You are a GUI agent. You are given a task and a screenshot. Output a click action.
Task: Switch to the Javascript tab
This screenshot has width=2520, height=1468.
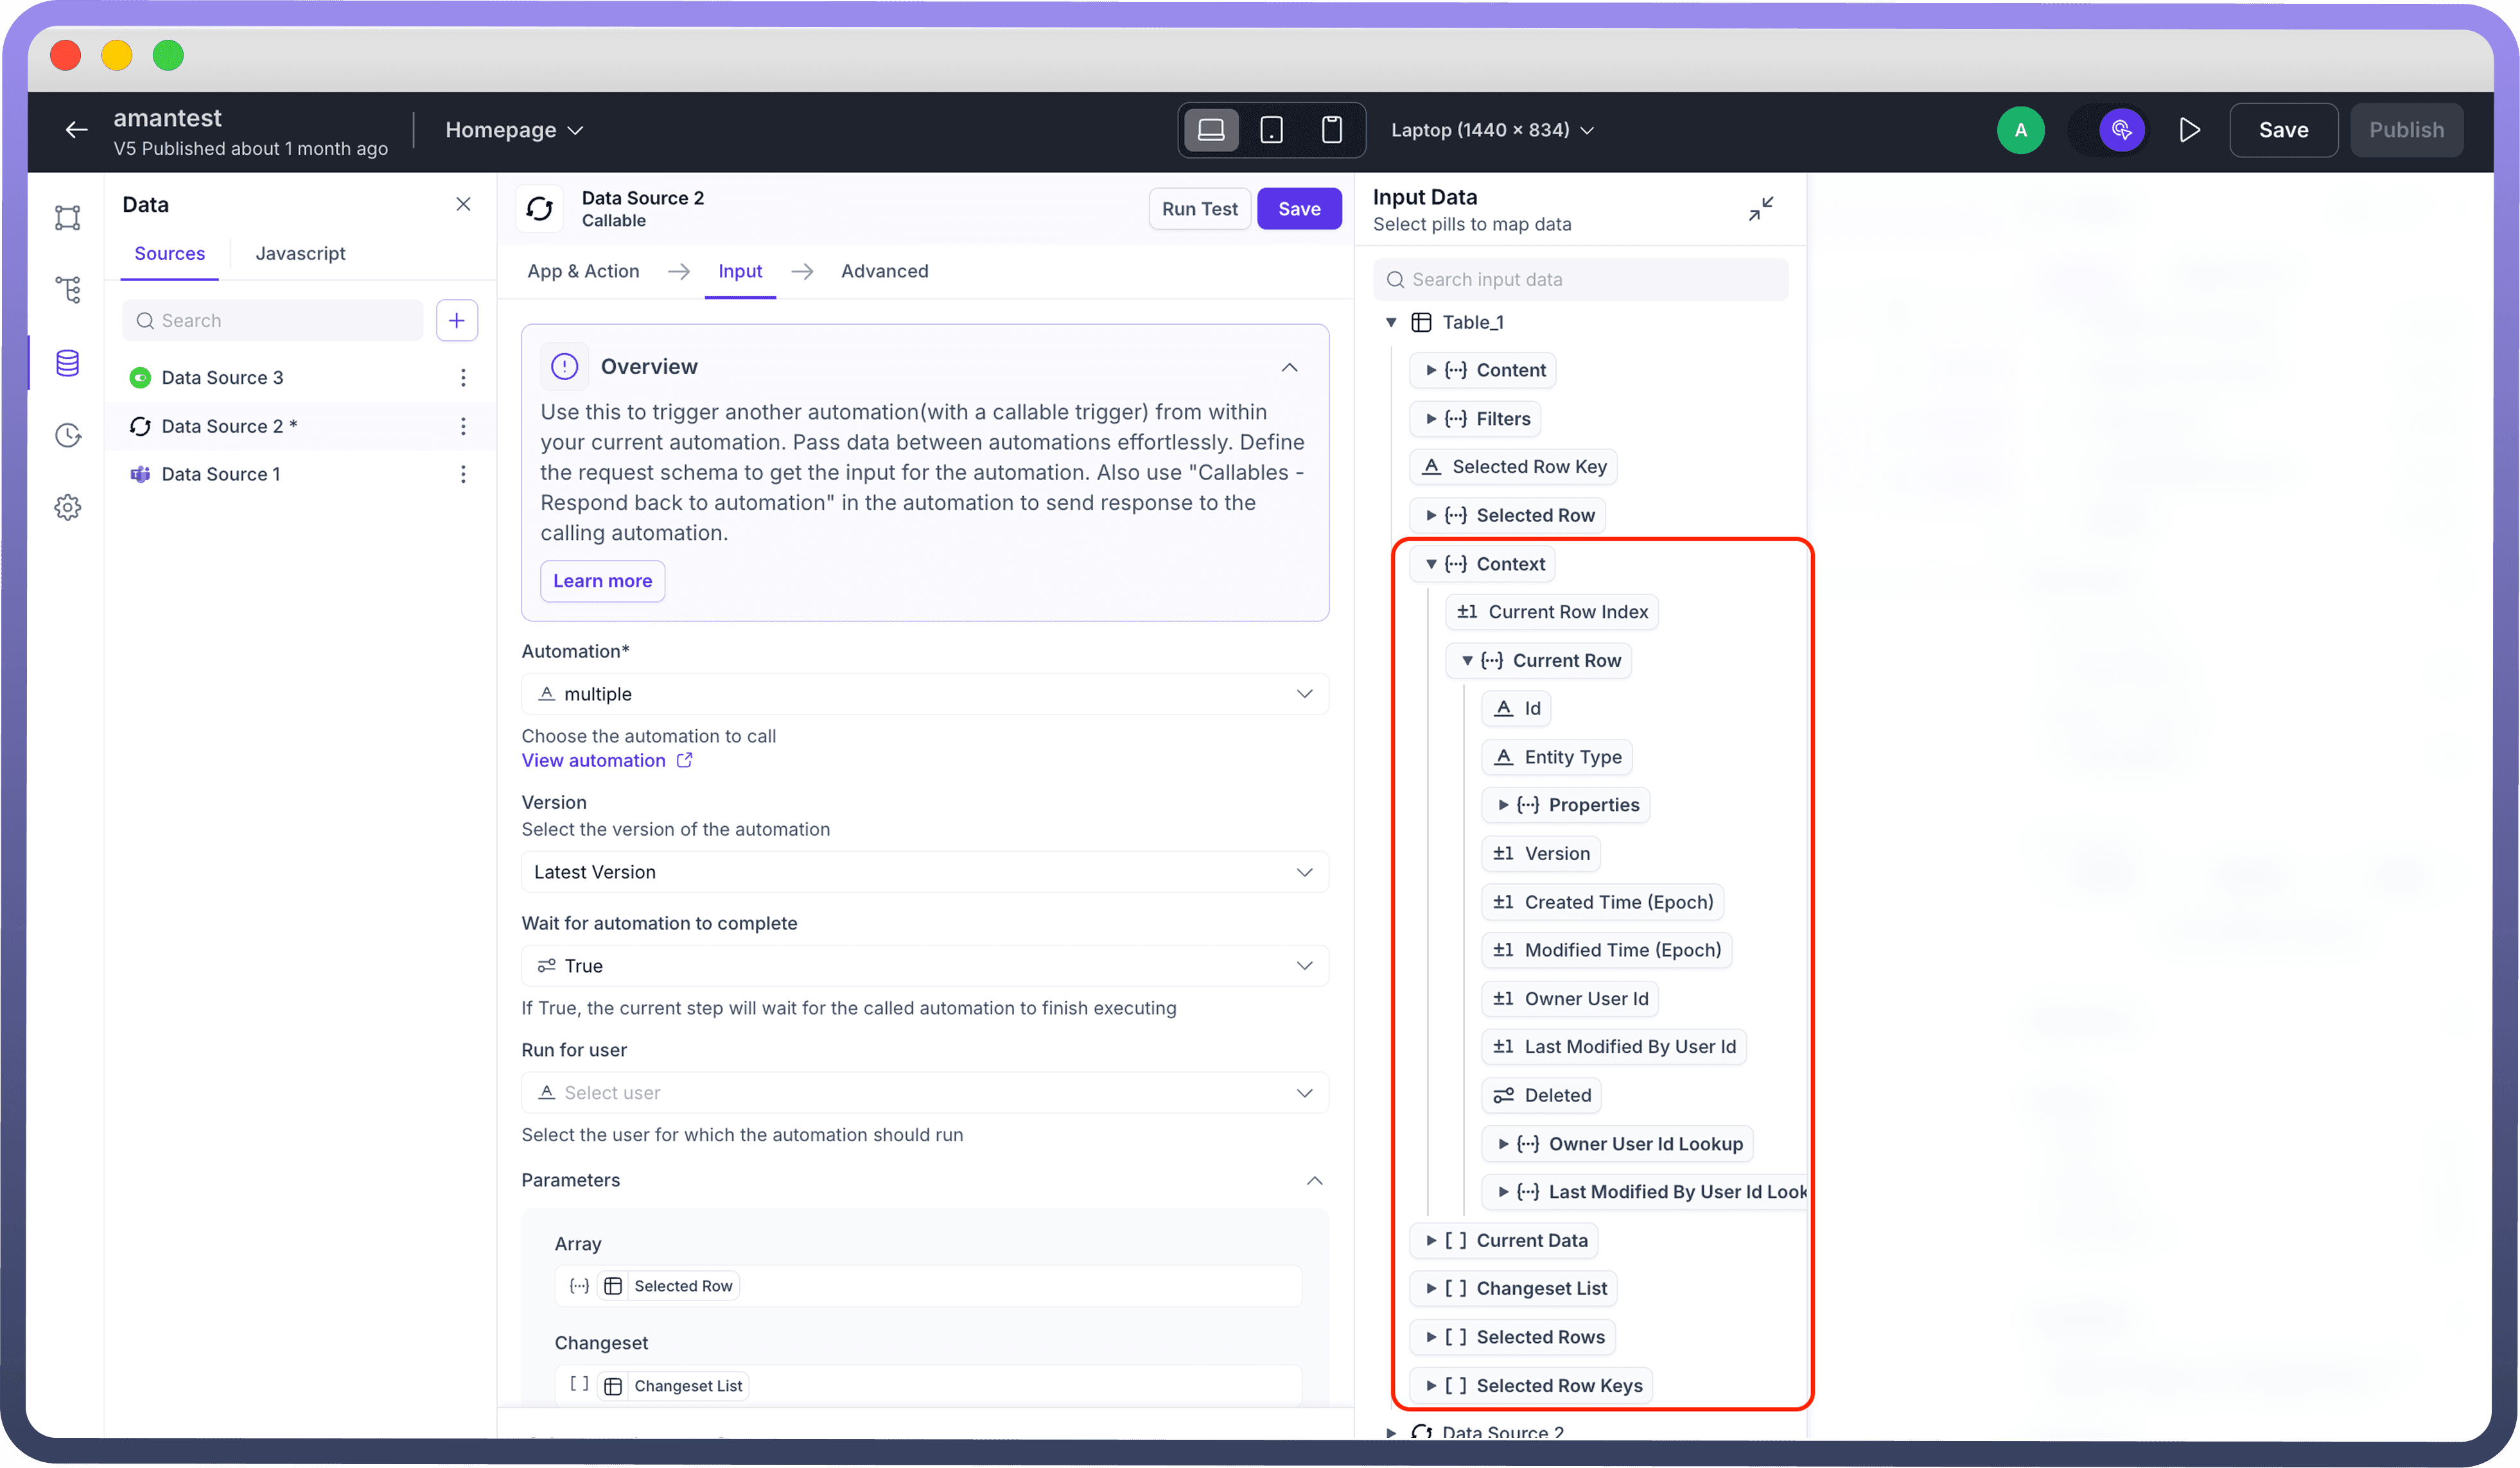(300, 254)
